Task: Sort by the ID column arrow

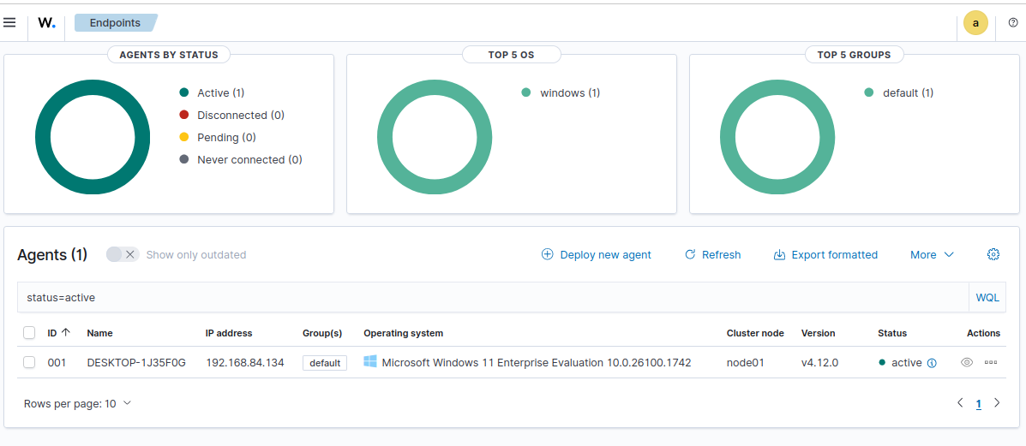Action: [65, 332]
